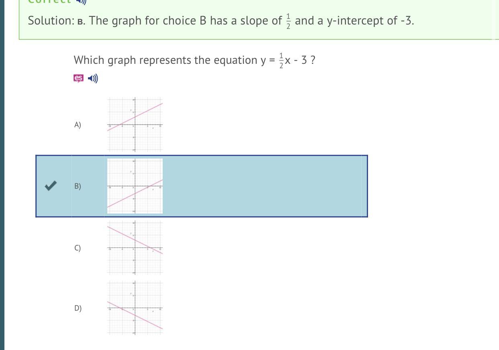Click the speaker icon beside "Correct"
The image size is (499, 350).
pyautogui.click(x=82, y=1)
